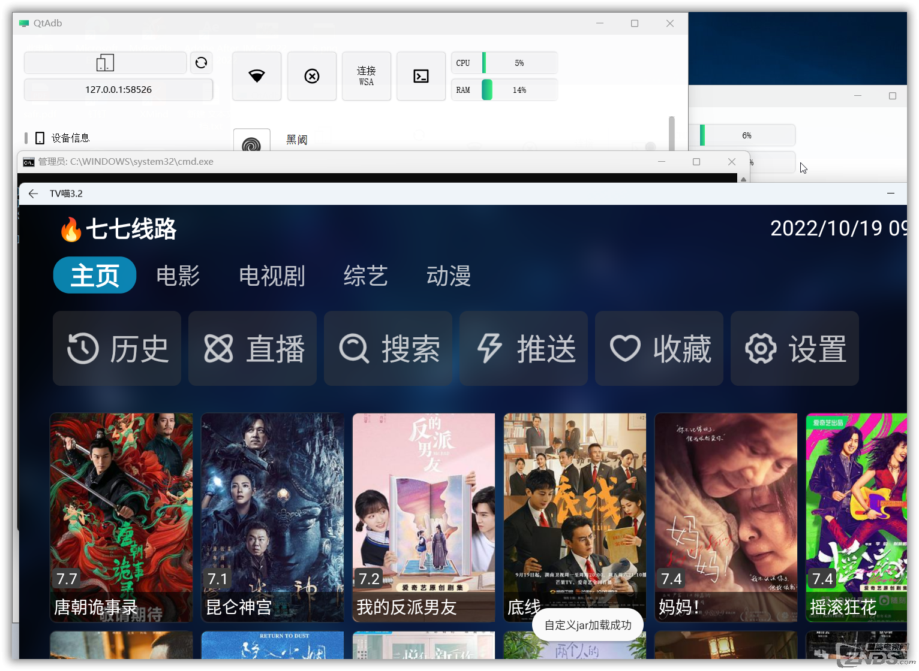919x671 pixels.
Task: Open the 摇滚狂花 poster
Action: pyautogui.click(x=857, y=517)
